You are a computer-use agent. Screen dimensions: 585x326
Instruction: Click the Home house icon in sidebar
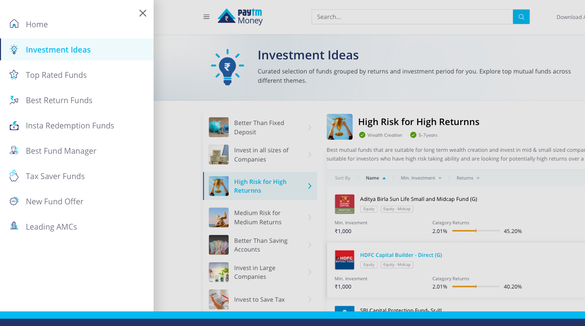coord(14,24)
